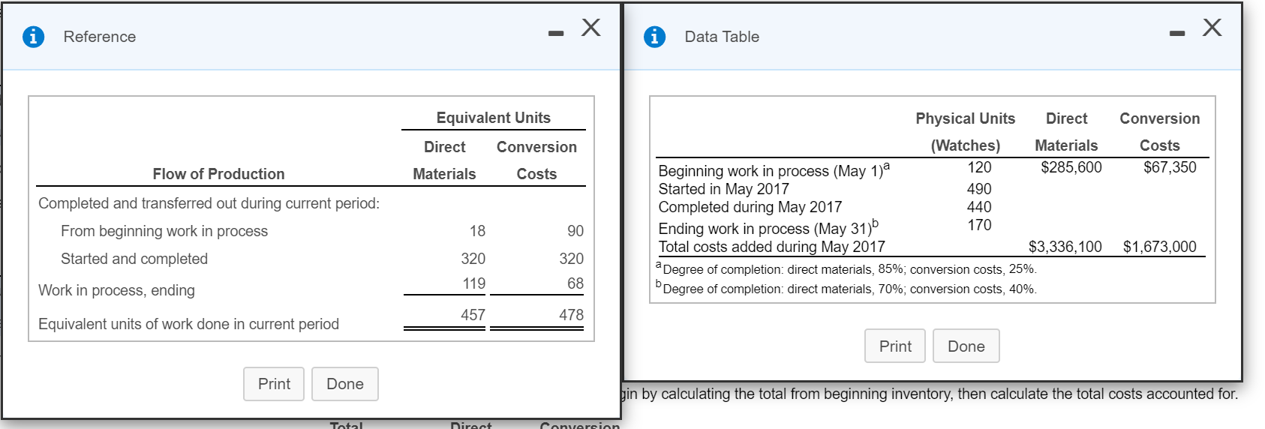Select total direct materials value 457
The image size is (1265, 429).
(473, 315)
